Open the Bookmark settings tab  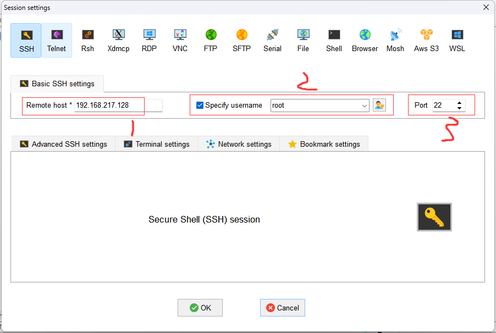tap(324, 144)
